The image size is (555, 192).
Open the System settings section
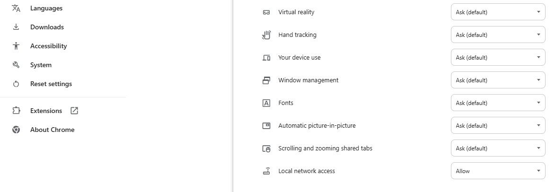click(x=41, y=65)
